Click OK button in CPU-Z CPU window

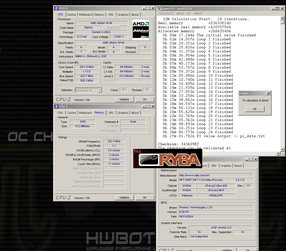[x=145, y=99]
